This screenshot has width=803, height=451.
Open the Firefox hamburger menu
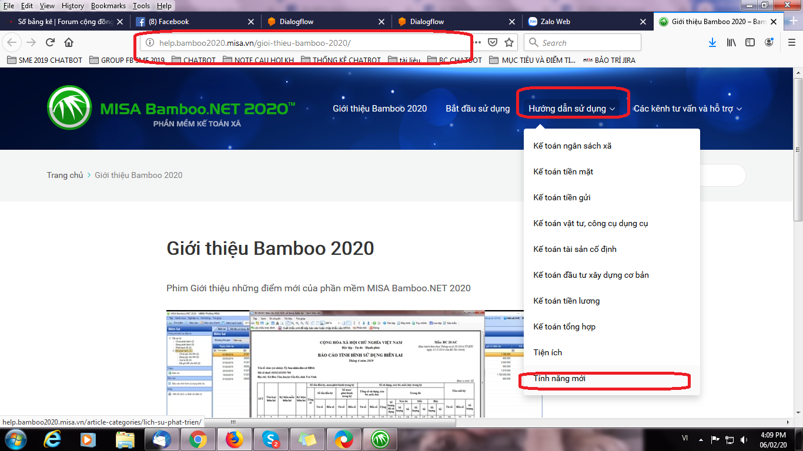(x=792, y=43)
